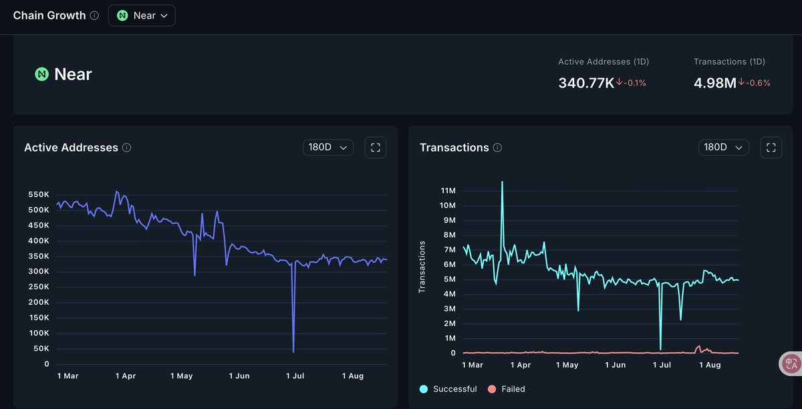Image resolution: width=802 pixels, height=409 pixels.
Task: Click the Chain Growth page title
Action: tap(49, 15)
